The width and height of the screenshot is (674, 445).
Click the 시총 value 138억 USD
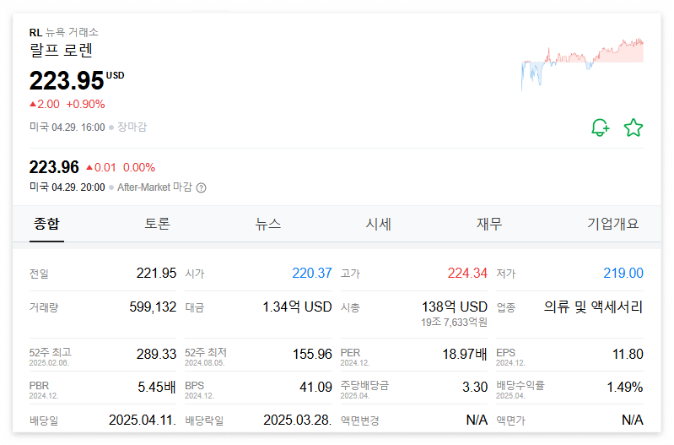[455, 307]
